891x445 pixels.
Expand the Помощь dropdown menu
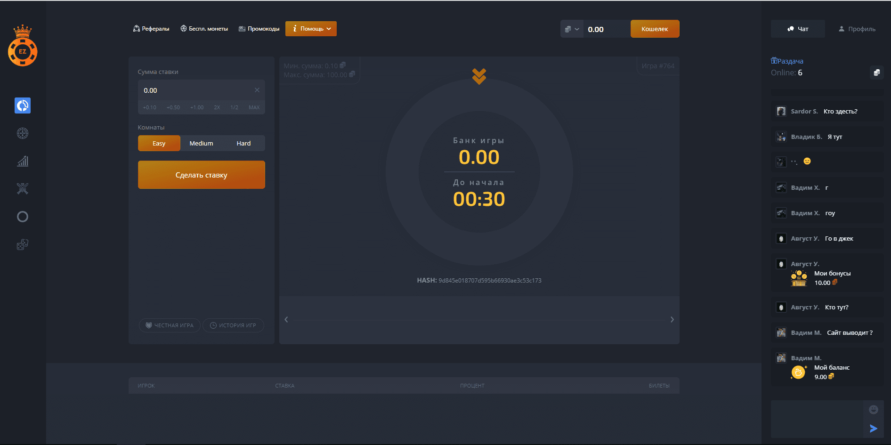pyautogui.click(x=311, y=29)
